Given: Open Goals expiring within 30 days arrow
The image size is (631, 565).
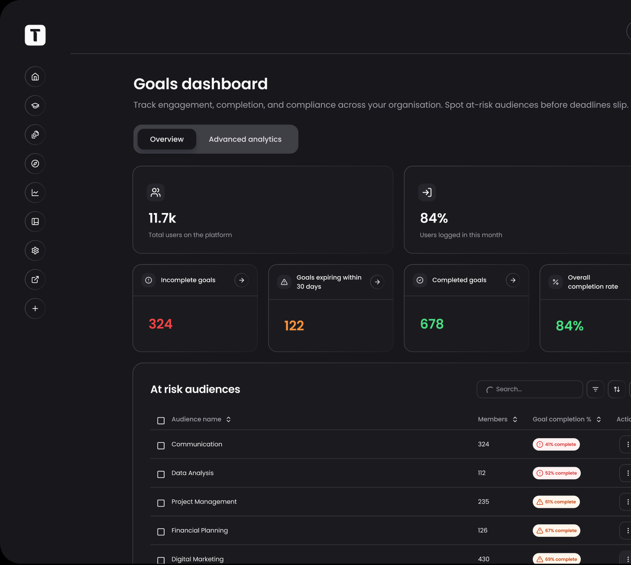Looking at the screenshot, I should pos(377,282).
